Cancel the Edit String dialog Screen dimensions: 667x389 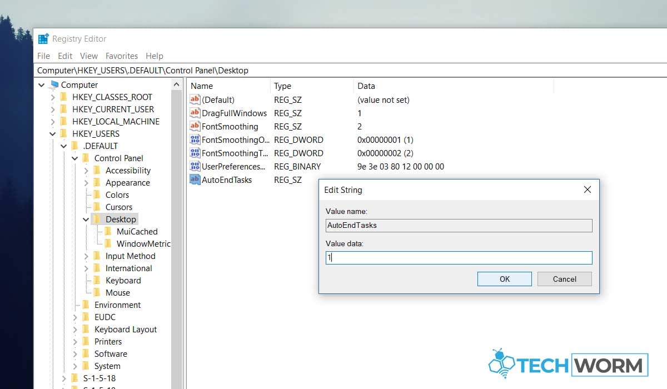pyautogui.click(x=565, y=279)
